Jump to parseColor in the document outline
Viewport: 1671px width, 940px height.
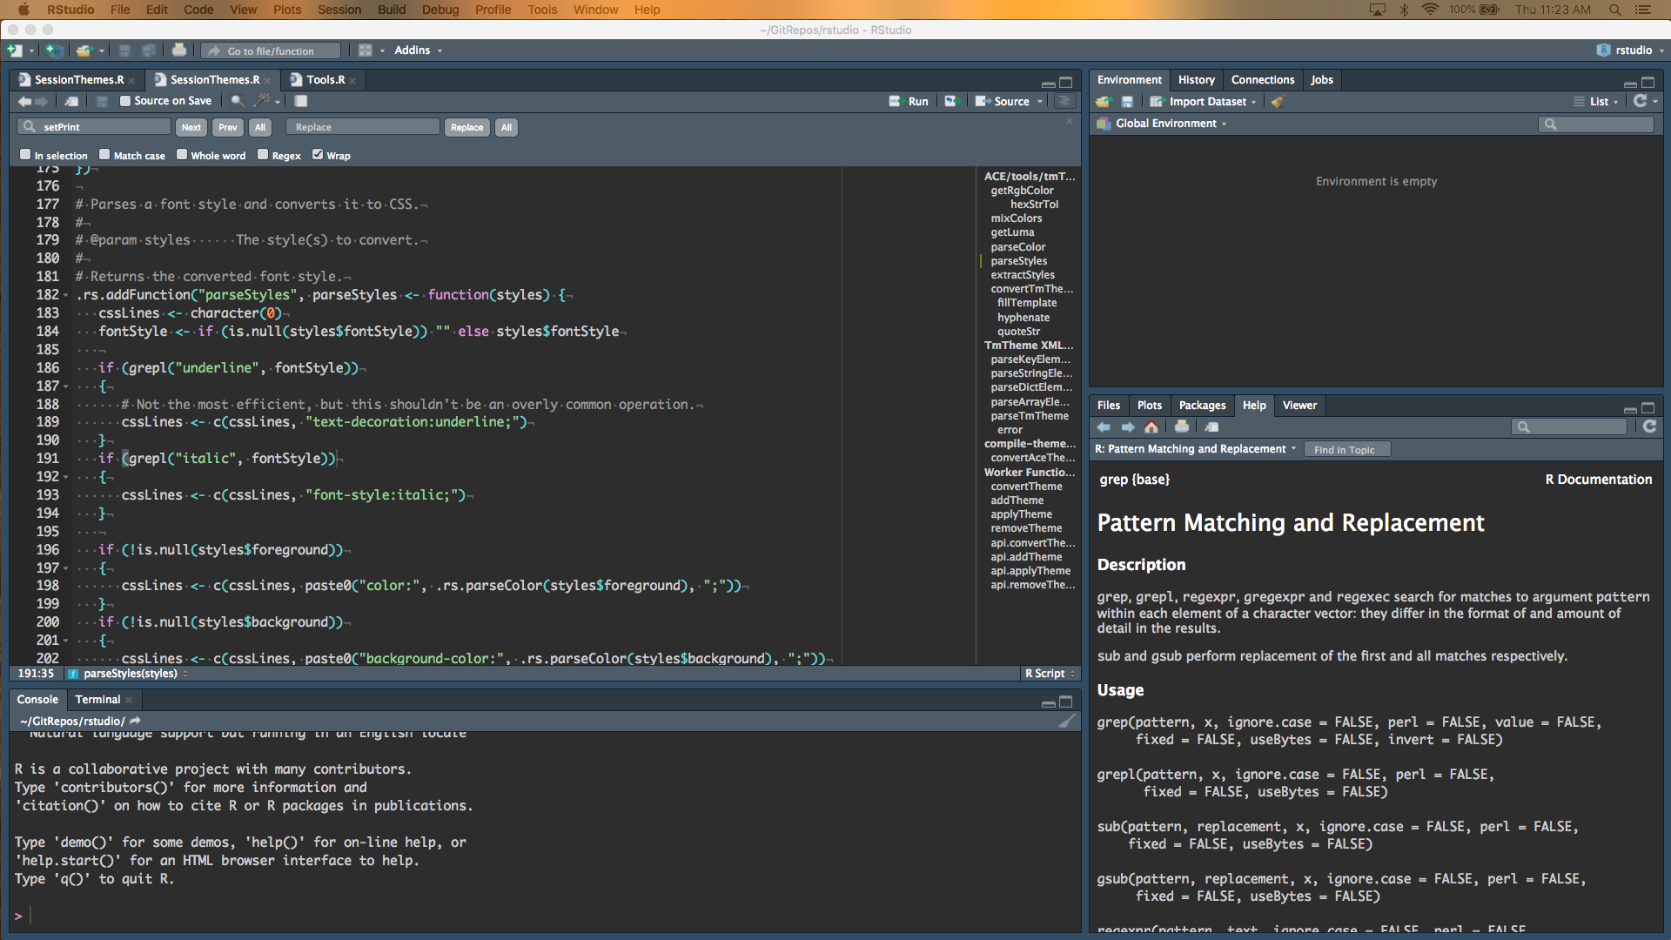click(1017, 246)
